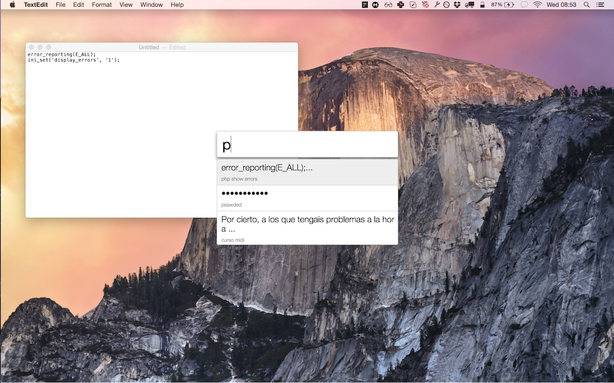Open the File menu
Image resolution: width=614 pixels, height=383 pixels.
tap(60, 4)
